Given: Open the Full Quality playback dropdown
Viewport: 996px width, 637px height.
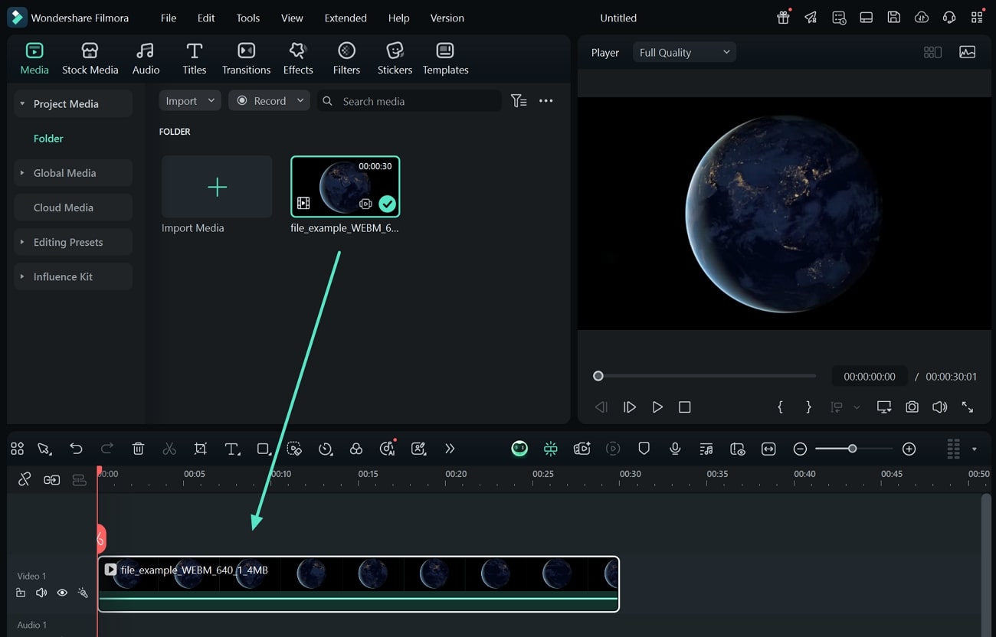Looking at the screenshot, I should click(684, 52).
